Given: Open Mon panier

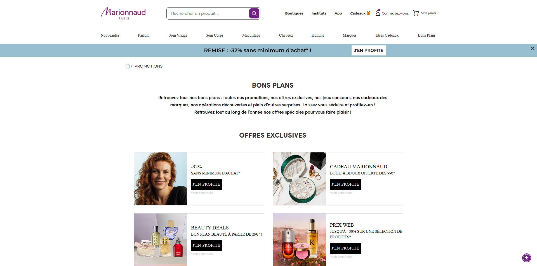Looking at the screenshot, I should [x=428, y=13].
